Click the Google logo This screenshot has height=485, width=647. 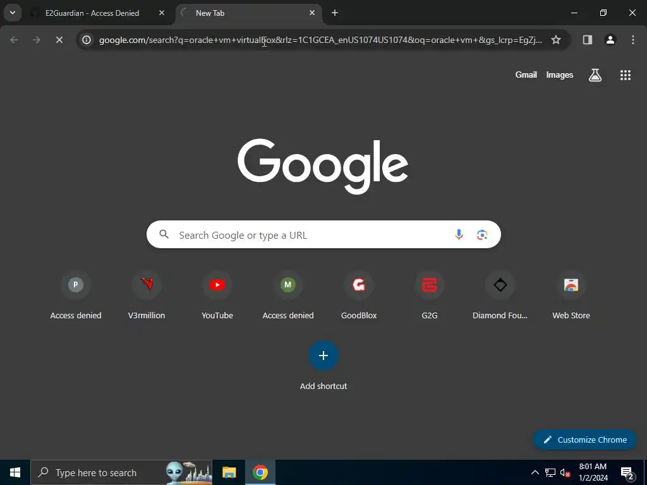[x=323, y=166]
